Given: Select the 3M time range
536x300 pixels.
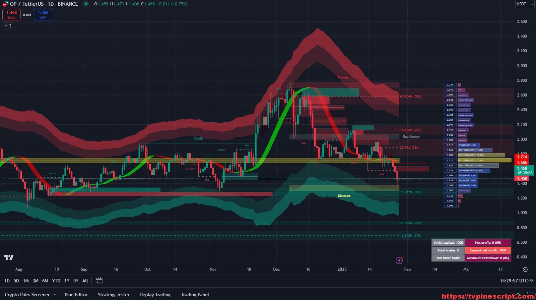Looking at the screenshot, I should click(x=36, y=281).
